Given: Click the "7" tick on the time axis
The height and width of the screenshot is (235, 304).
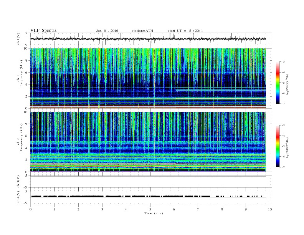Looking at the screenshot, I should click(198, 209).
